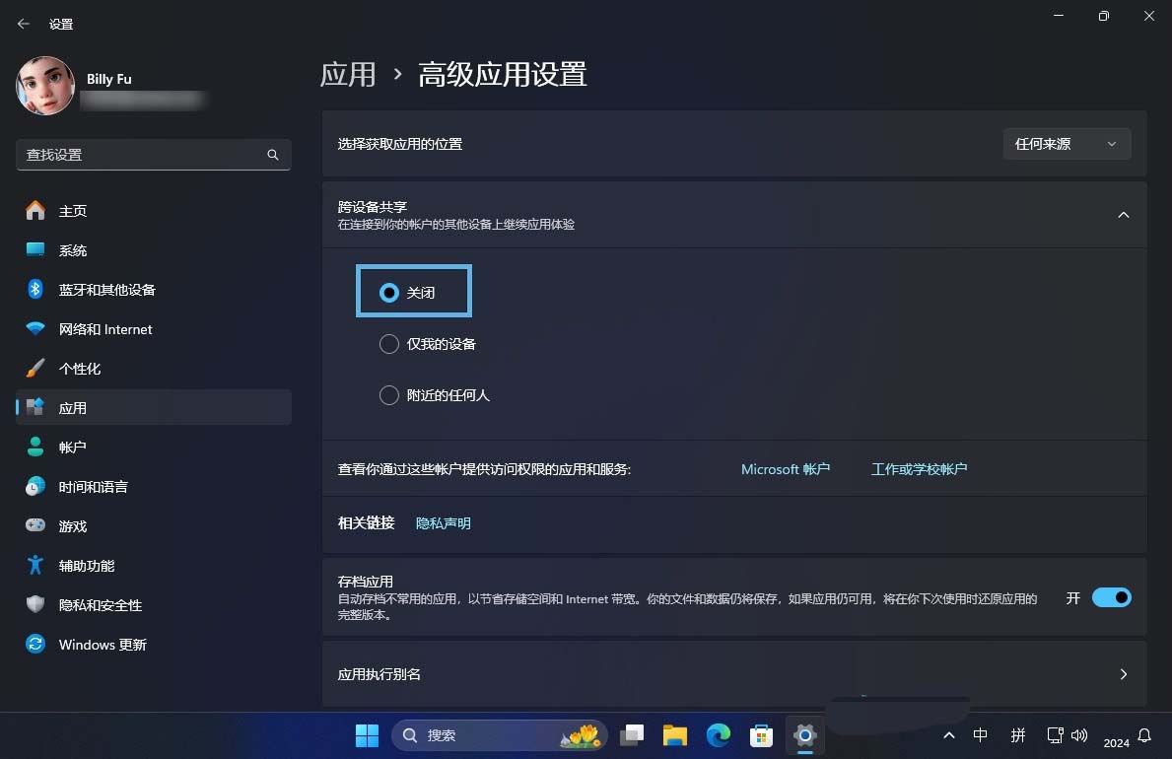This screenshot has width=1172, height=759.
Task: Open the volume icon in system tray
Action: coord(1079,734)
